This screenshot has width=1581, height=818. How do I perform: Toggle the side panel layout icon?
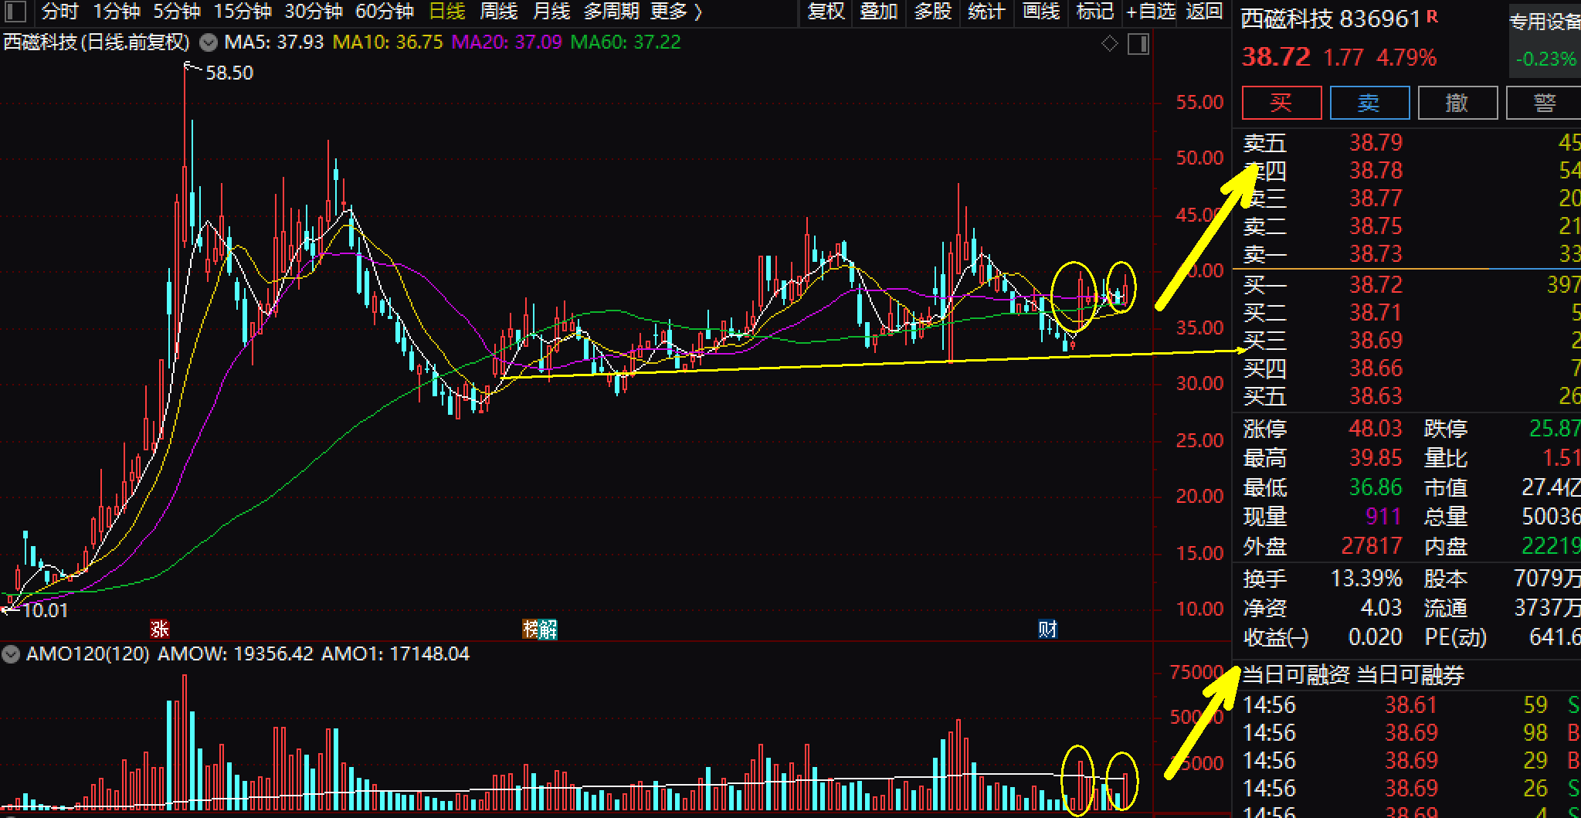pyautogui.click(x=1138, y=44)
